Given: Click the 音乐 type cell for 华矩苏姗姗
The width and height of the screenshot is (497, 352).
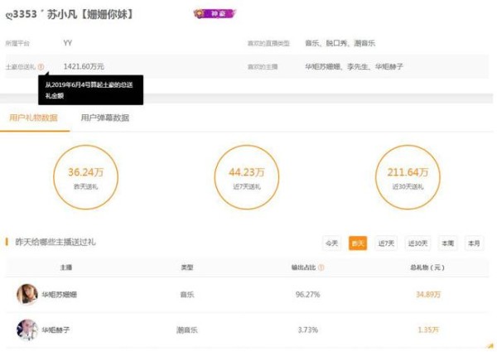Looking at the screenshot, I should click(187, 295).
